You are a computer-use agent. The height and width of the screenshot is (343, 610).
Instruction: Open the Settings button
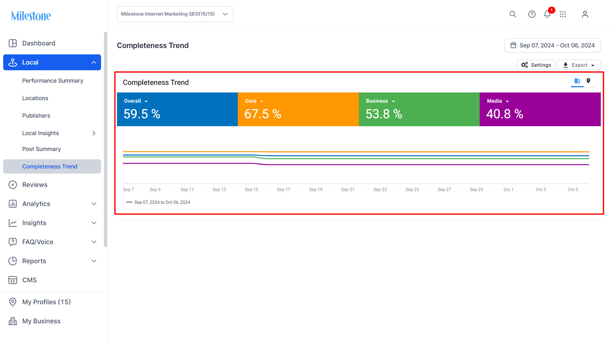point(536,65)
